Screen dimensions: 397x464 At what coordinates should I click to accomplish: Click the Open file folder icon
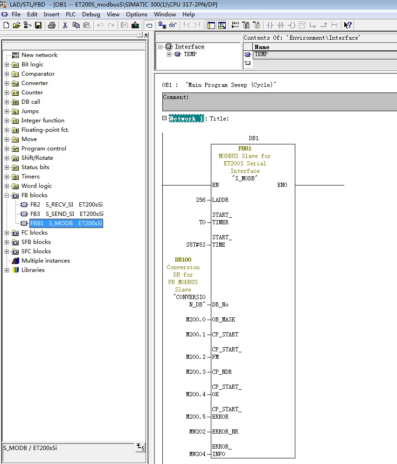[17, 25]
